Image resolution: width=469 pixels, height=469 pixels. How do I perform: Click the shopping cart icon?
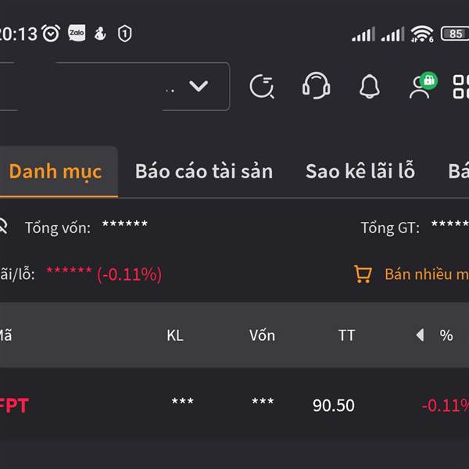pyautogui.click(x=363, y=274)
